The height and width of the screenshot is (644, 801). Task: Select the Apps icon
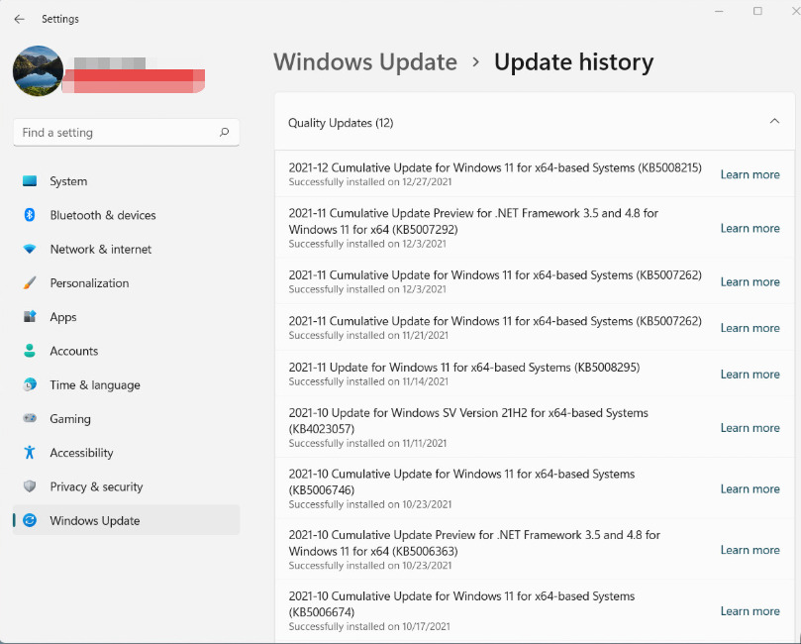click(31, 317)
